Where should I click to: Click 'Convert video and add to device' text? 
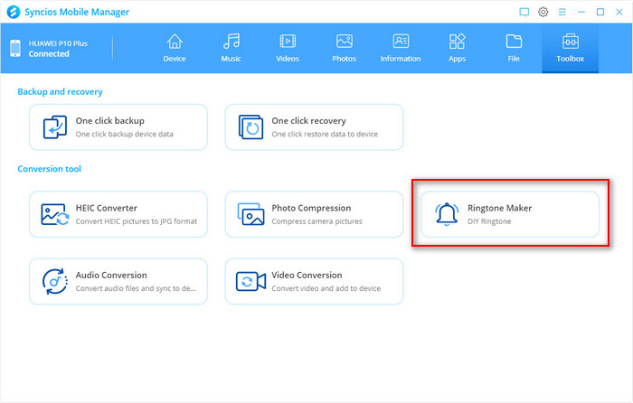point(326,288)
